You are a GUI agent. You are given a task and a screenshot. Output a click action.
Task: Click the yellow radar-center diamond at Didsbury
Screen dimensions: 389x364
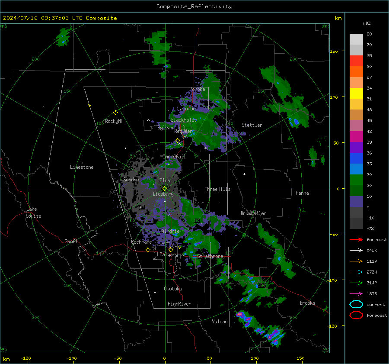pyautogui.click(x=165, y=189)
